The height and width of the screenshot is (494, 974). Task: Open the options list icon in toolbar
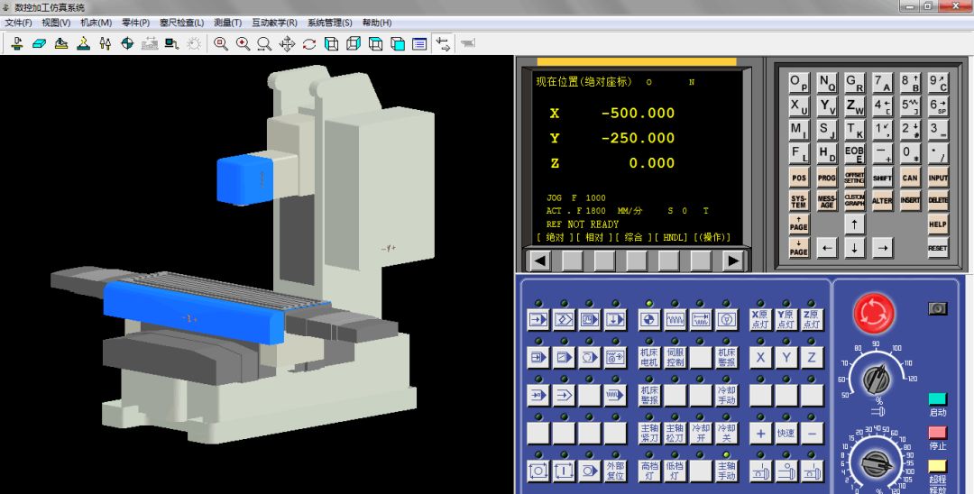420,43
